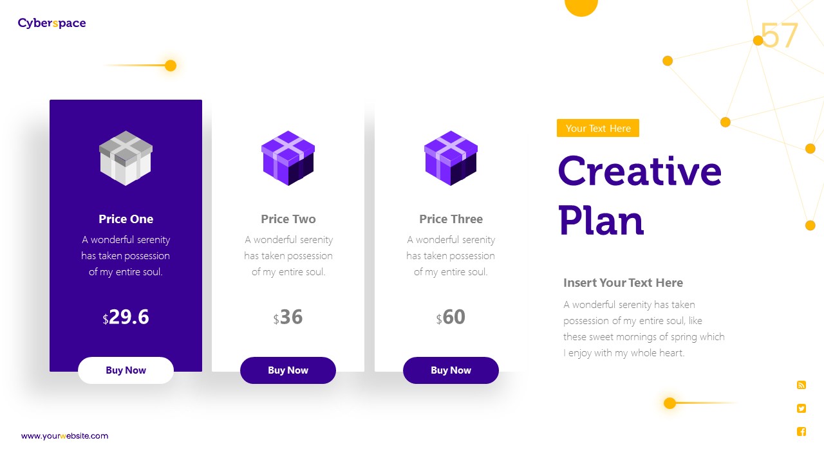Open the www.yourwebsite.com link
Image resolution: width=824 pixels, height=463 pixels.
click(x=64, y=436)
